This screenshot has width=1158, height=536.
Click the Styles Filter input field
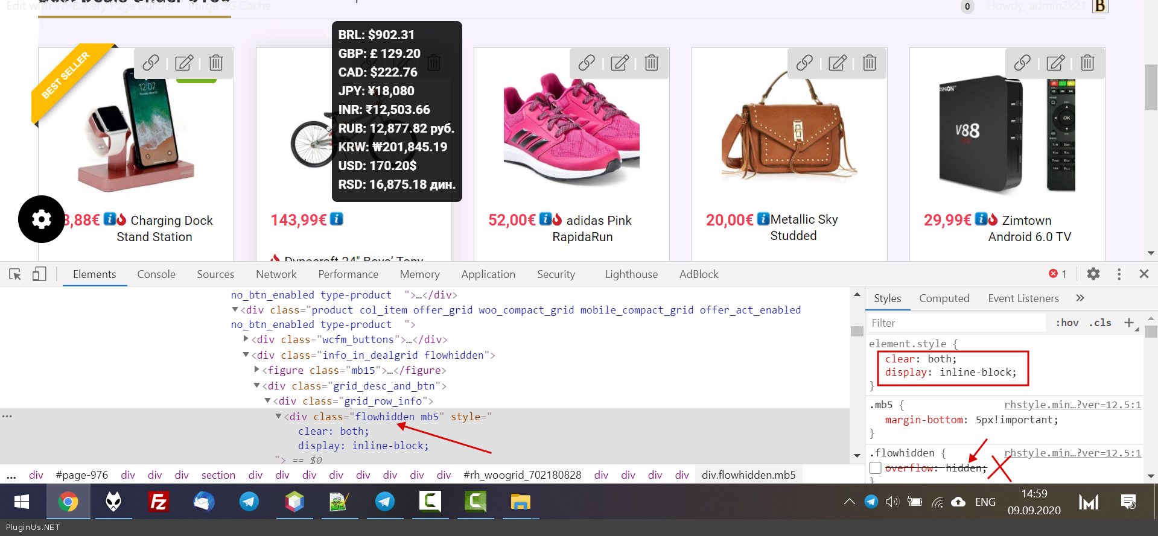(956, 323)
